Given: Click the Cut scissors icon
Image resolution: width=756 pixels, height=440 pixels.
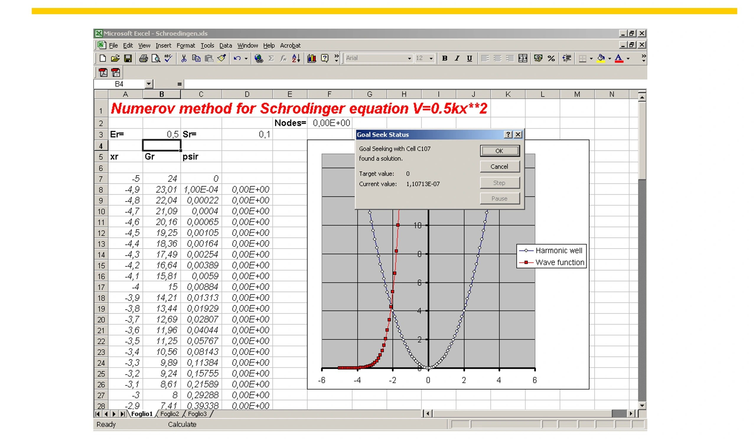Looking at the screenshot, I should (184, 58).
